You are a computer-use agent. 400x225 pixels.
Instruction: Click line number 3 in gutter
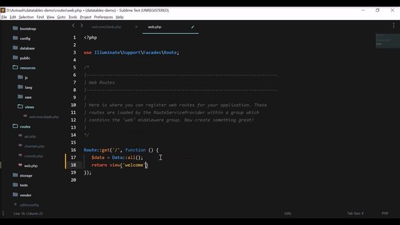coord(74,52)
